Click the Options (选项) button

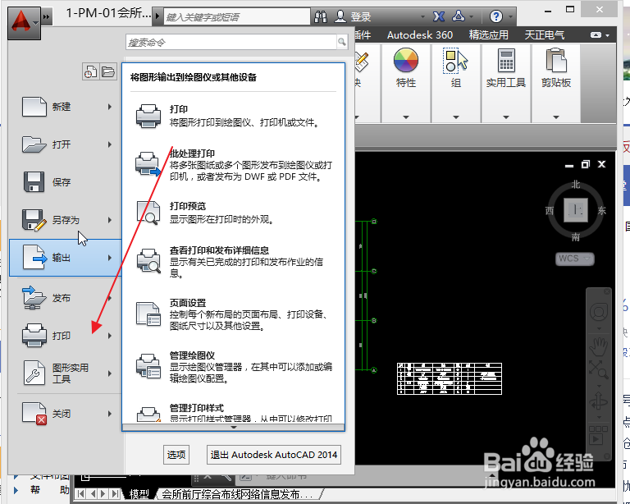coord(176,455)
